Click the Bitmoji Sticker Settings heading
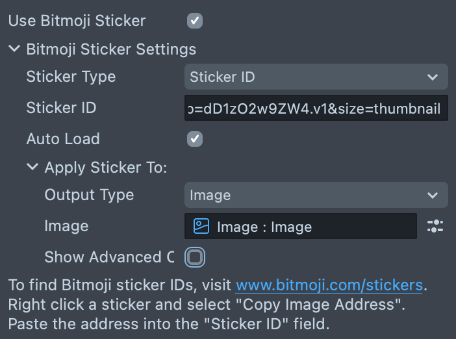The width and height of the screenshot is (456, 339). tap(111, 49)
